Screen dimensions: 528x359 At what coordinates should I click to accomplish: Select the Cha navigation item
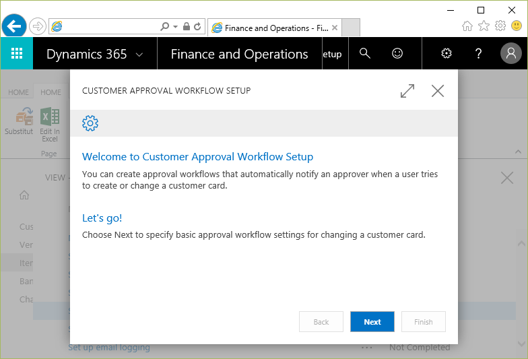click(26, 299)
